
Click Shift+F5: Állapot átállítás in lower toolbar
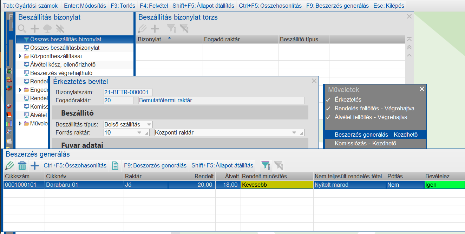tap(222, 165)
